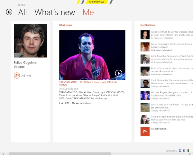Click the Pedrita Setenareski notification avatar
Image resolution: width=193 pixels, height=155 pixels.
(145, 71)
